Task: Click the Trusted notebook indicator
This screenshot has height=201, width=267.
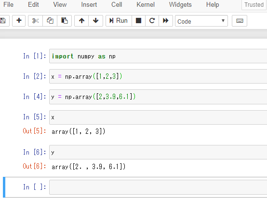Action: (254, 5)
